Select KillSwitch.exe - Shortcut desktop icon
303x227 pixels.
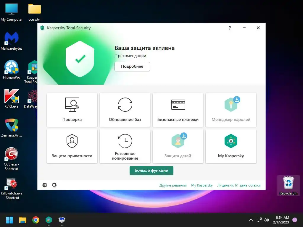tap(12, 189)
